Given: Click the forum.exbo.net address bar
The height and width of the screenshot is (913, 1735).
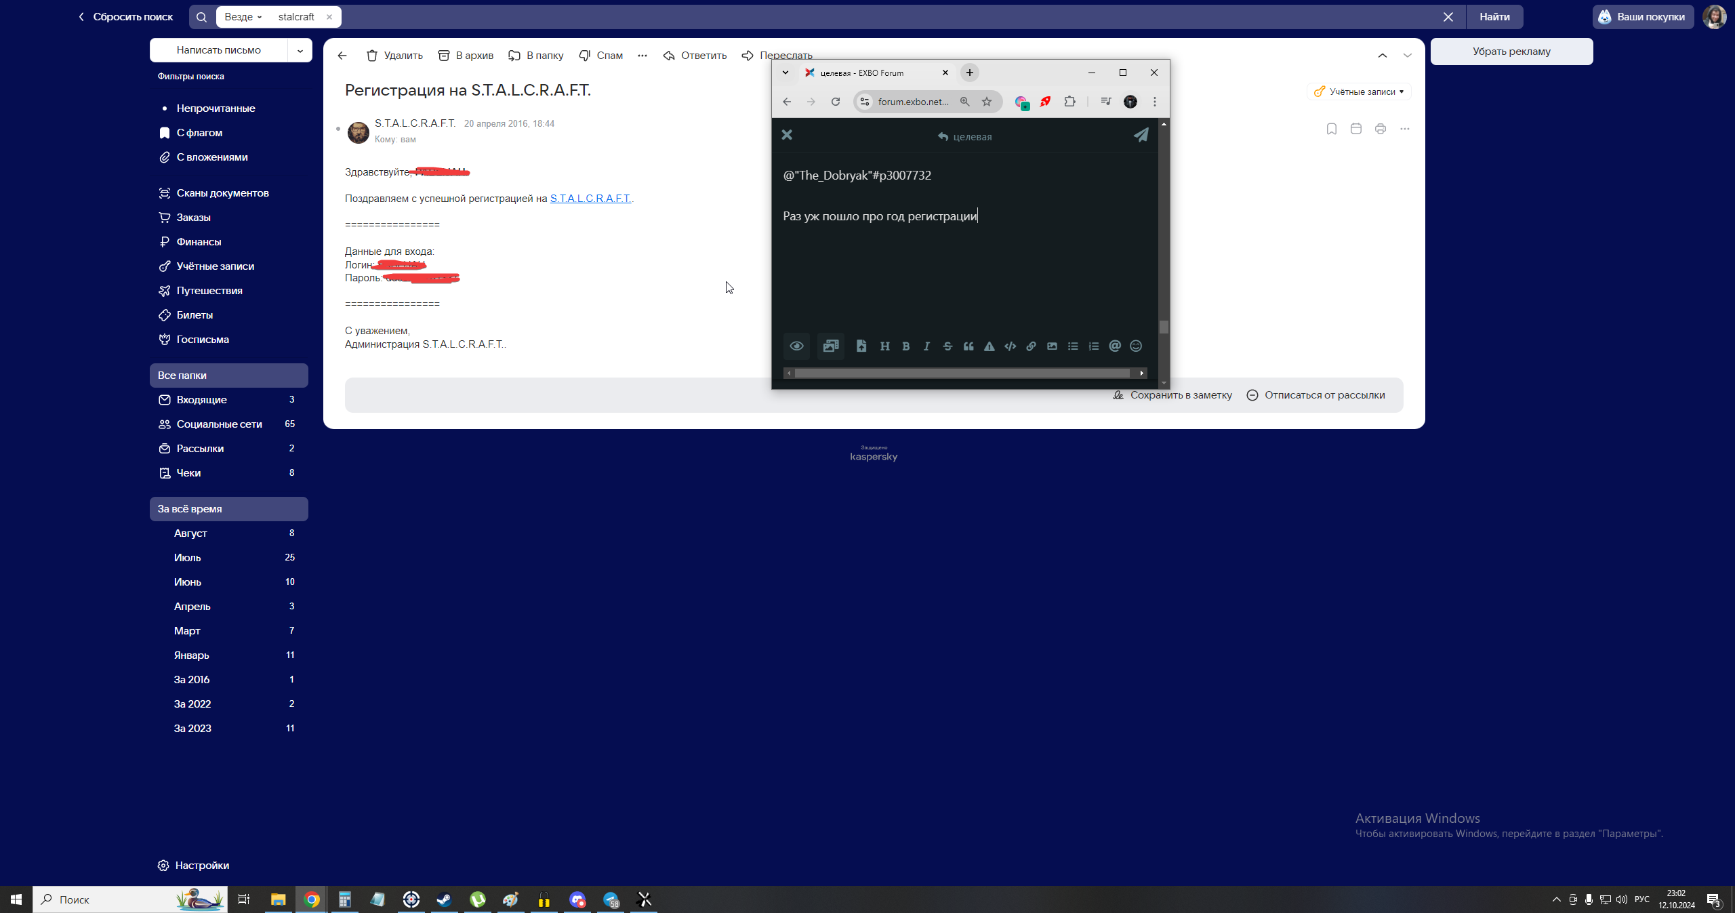Looking at the screenshot, I should 913,102.
